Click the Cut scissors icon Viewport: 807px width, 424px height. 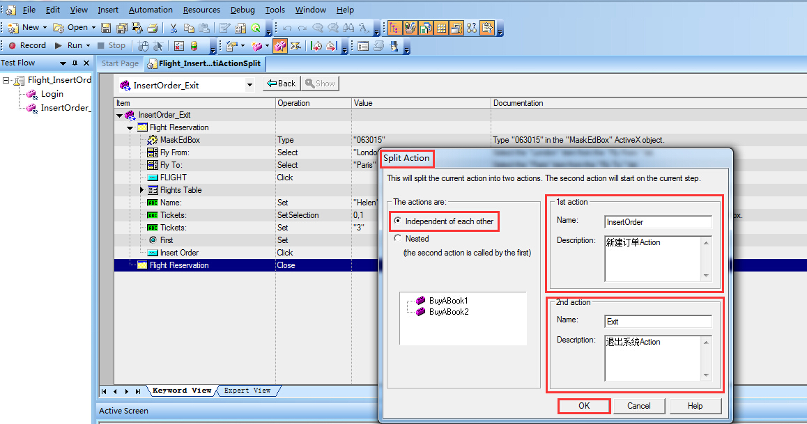click(174, 27)
